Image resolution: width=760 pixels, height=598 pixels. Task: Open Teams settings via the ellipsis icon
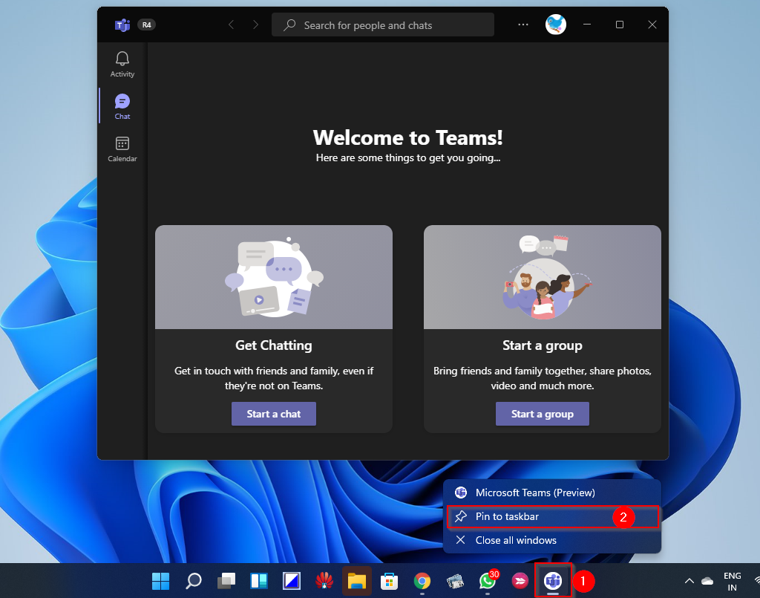point(522,25)
